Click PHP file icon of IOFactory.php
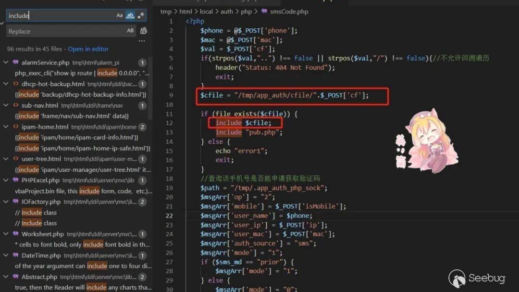519x292 pixels. [15, 201]
